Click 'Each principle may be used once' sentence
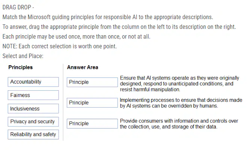The height and width of the screenshot is (151, 251). (76, 37)
